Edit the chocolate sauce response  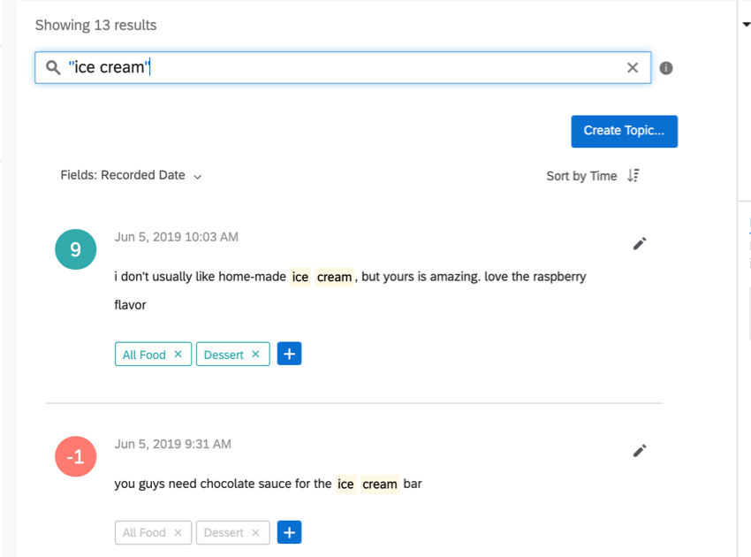pos(640,451)
